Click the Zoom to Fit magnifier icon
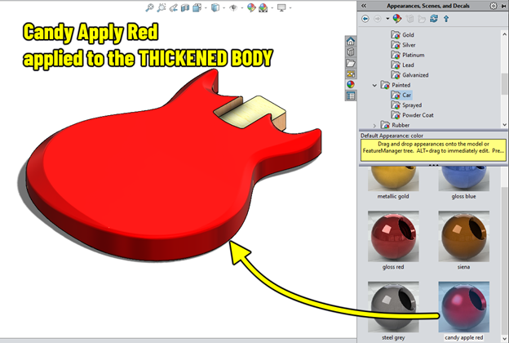This screenshot has width=509, height=343. coord(149,7)
